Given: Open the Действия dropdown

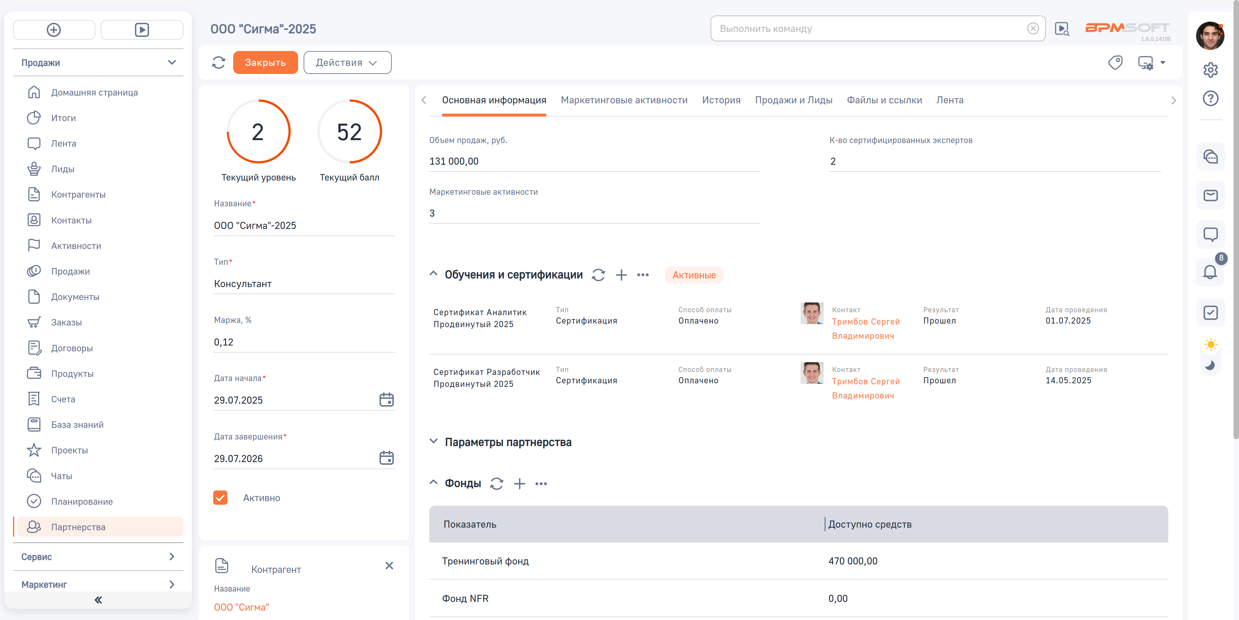Looking at the screenshot, I should (x=347, y=63).
